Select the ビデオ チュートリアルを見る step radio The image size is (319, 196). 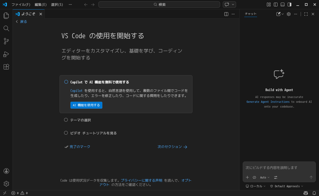pos(66,133)
